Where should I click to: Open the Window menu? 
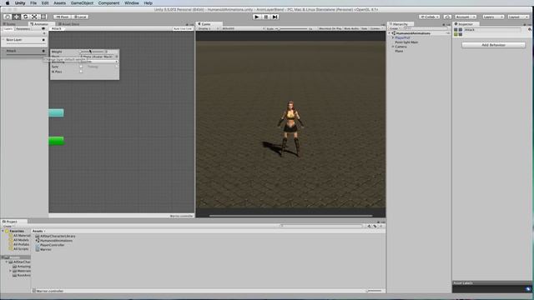132,3
